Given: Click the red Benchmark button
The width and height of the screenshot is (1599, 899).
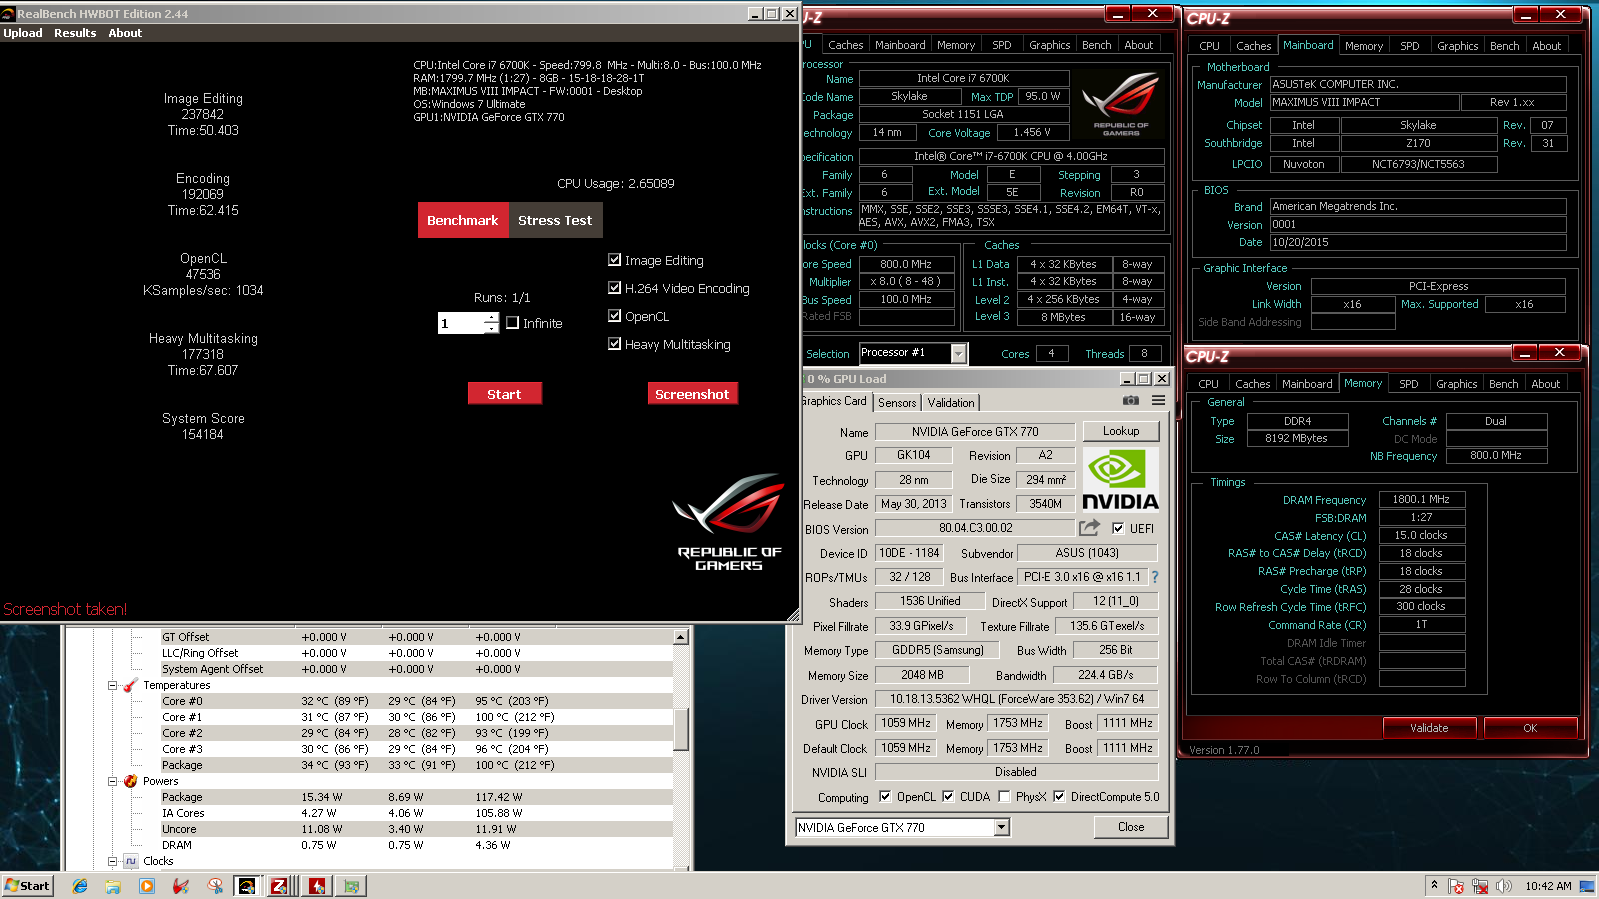Looking at the screenshot, I should [462, 220].
